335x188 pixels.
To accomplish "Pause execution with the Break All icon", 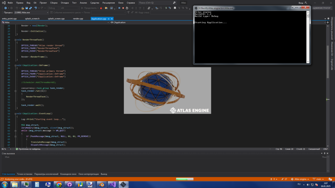I will click(x=119, y=8).
